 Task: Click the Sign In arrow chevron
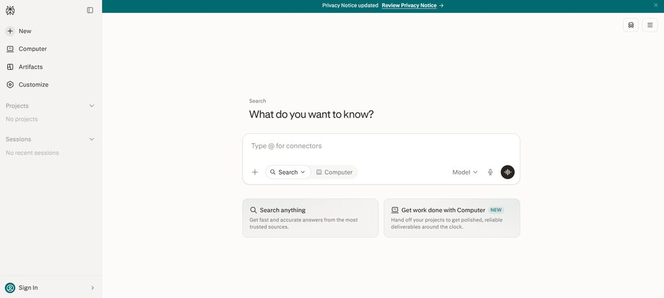coord(93,288)
